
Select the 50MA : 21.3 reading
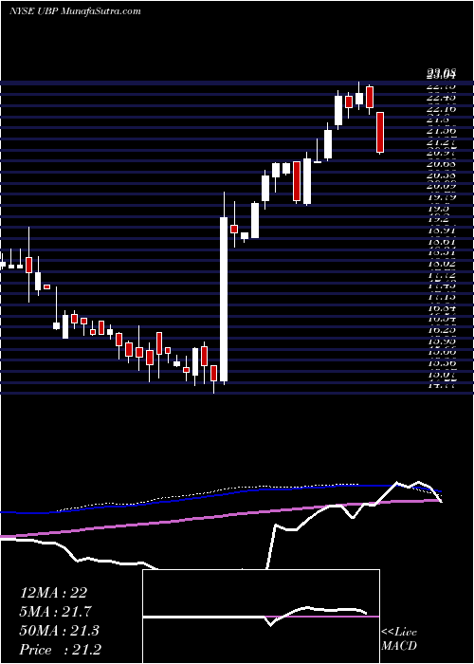(x=59, y=631)
